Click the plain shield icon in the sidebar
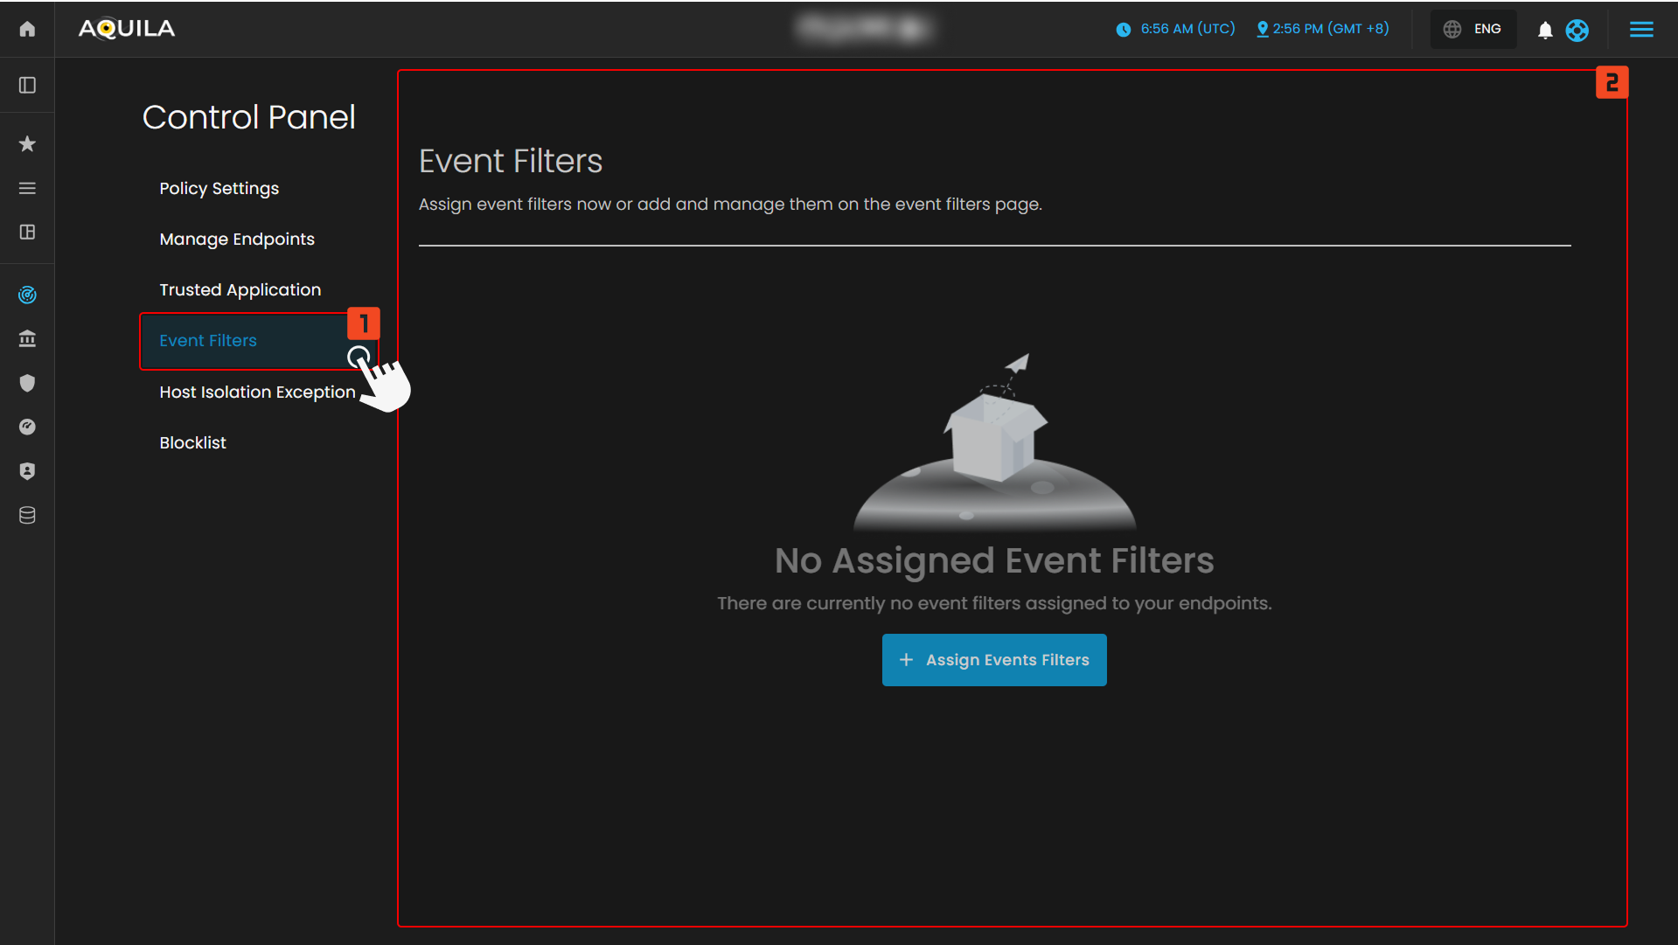 pos(27,383)
